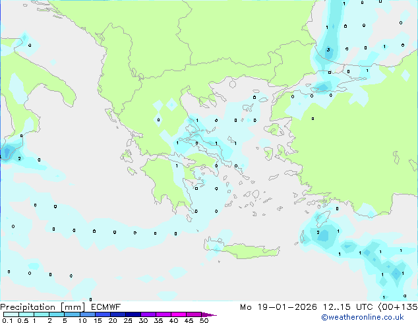The width and height of the screenshot is (418, 323).
Task: Click the '0.1' legend scale label
Action: pos(7,320)
